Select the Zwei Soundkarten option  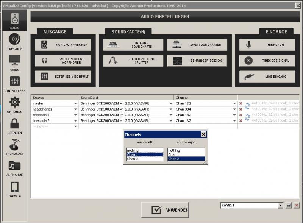coord(197,45)
